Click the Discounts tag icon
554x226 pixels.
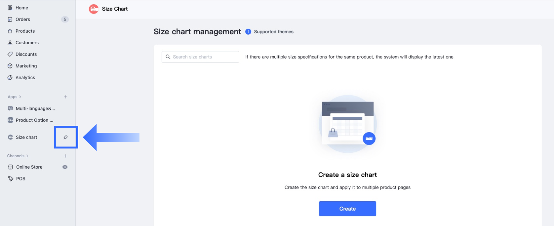pos(10,54)
